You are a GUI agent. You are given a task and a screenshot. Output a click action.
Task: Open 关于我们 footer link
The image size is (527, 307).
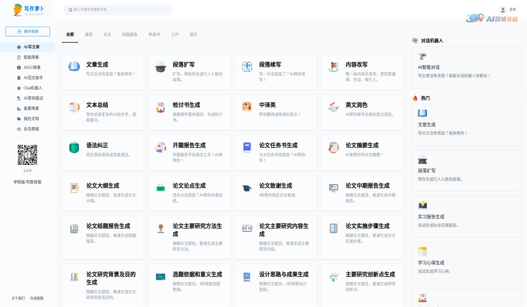click(x=18, y=298)
